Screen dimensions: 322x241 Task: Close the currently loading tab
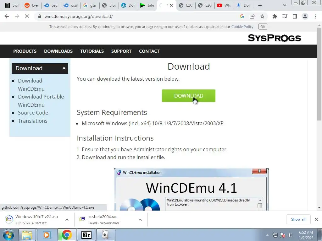(171, 5)
